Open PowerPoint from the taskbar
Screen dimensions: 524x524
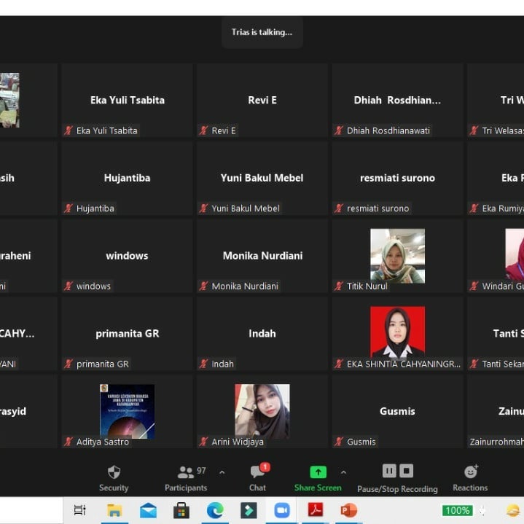click(x=349, y=511)
